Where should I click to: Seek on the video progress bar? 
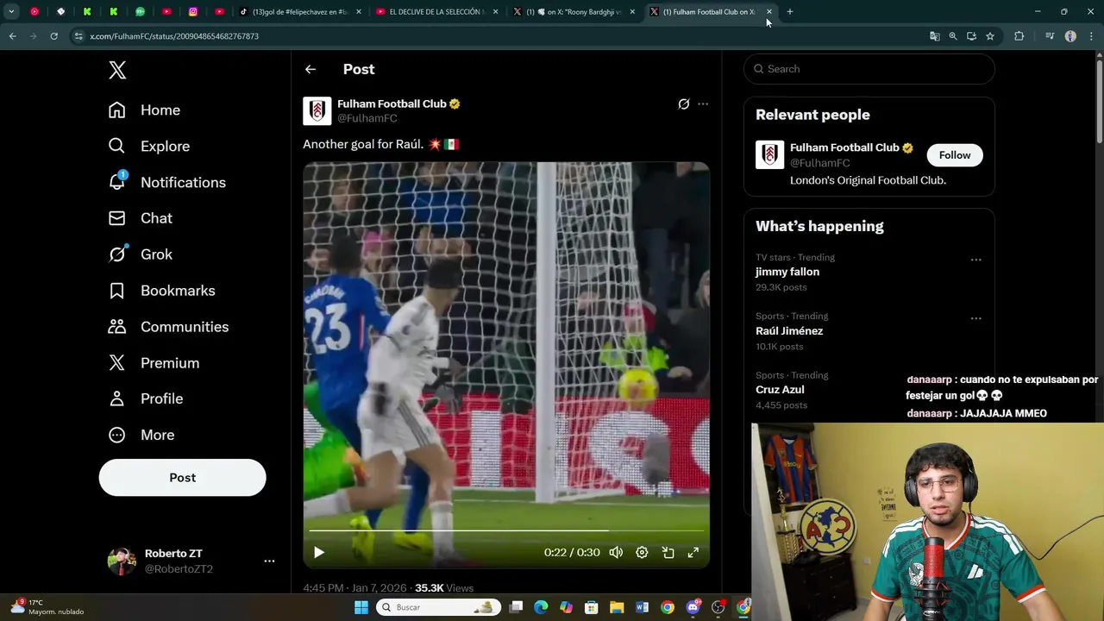click(x=506, y=530)
